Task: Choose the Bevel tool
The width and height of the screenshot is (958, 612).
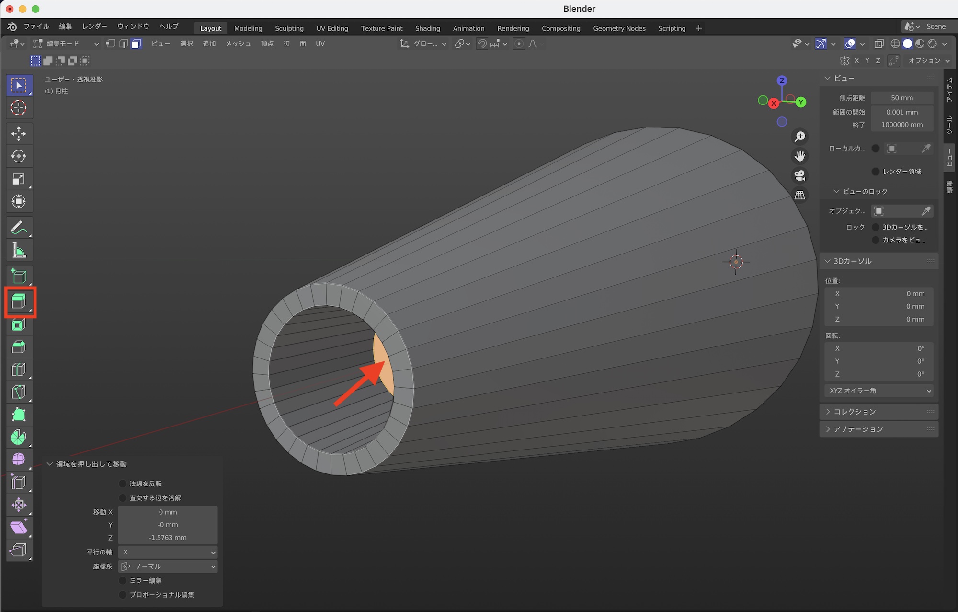Action: tap(19, 347)
